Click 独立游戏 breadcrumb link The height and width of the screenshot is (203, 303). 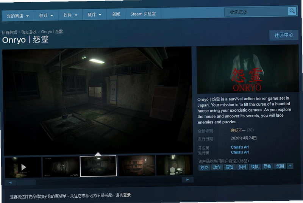(x=29, y=32)
